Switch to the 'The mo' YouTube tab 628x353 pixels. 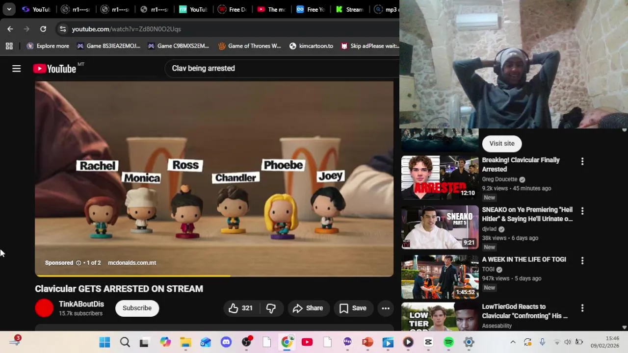coord(271,9)
